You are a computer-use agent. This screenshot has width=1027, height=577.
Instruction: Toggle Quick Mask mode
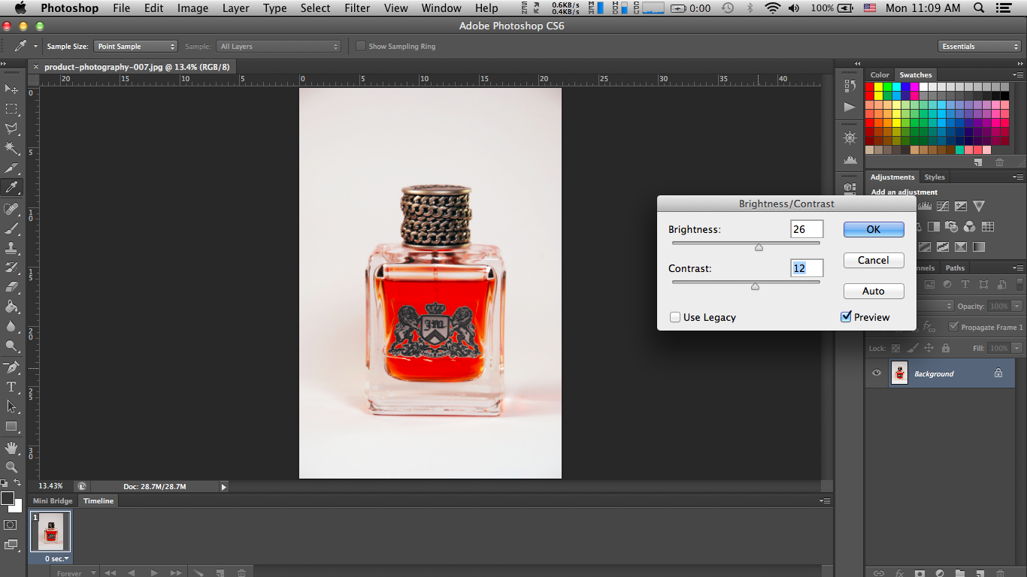pos(11,524)
